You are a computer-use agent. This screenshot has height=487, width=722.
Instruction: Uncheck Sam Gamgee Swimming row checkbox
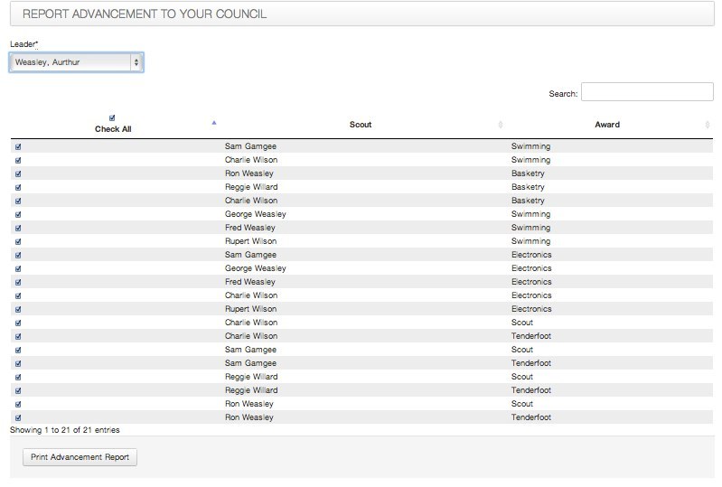(18, 147)
